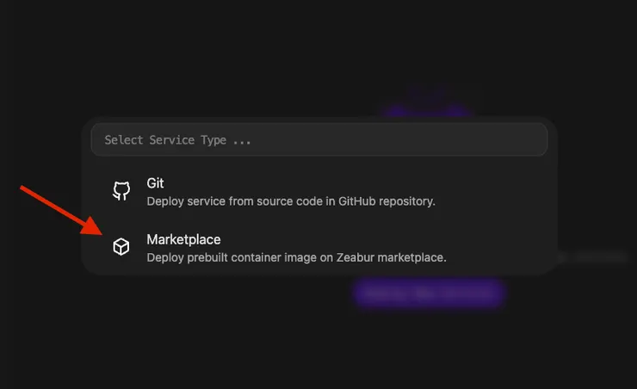Click the Git option description text
Image resolution: width=637 pixels, height=389 pixels.
point(290,201)
